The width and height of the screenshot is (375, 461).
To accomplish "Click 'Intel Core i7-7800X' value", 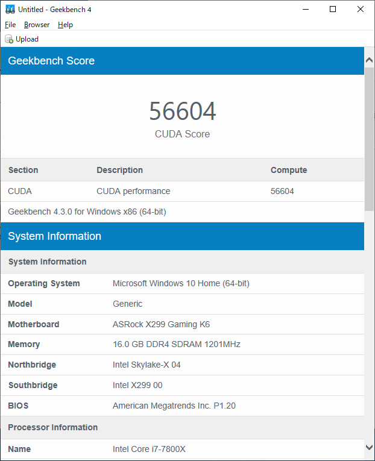I will click(149, 449).
